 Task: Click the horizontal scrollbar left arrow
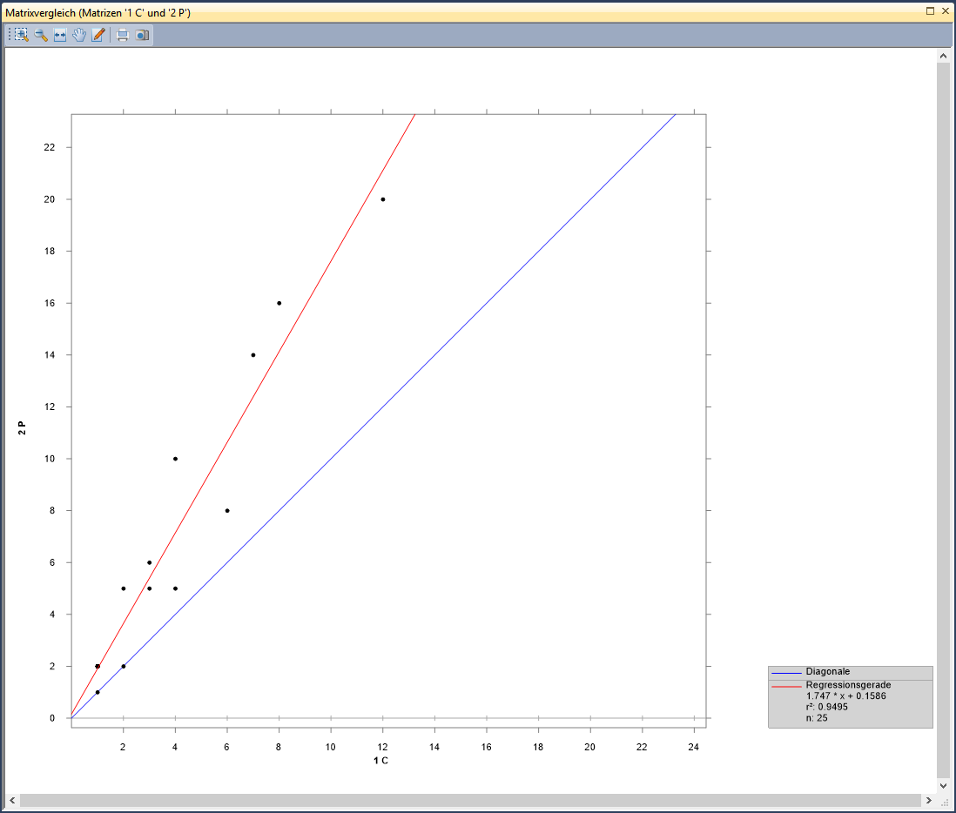[12, 800]
